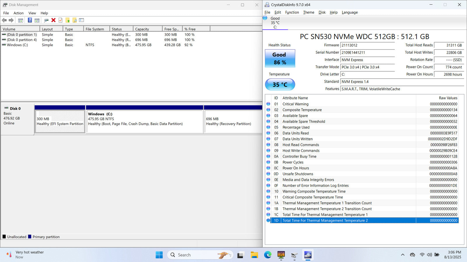Toggle the Show/Hide Action Pane toolbar icon

tap(37, 20)
